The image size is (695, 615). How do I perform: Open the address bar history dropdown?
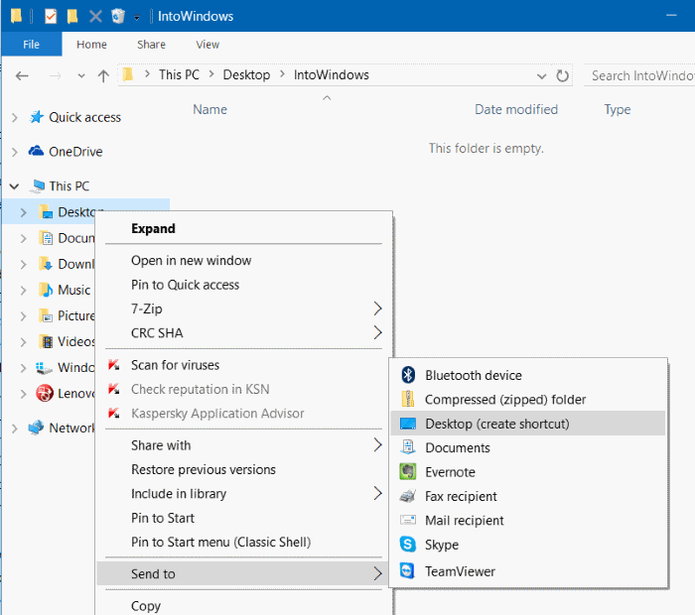tap(542, 75)
